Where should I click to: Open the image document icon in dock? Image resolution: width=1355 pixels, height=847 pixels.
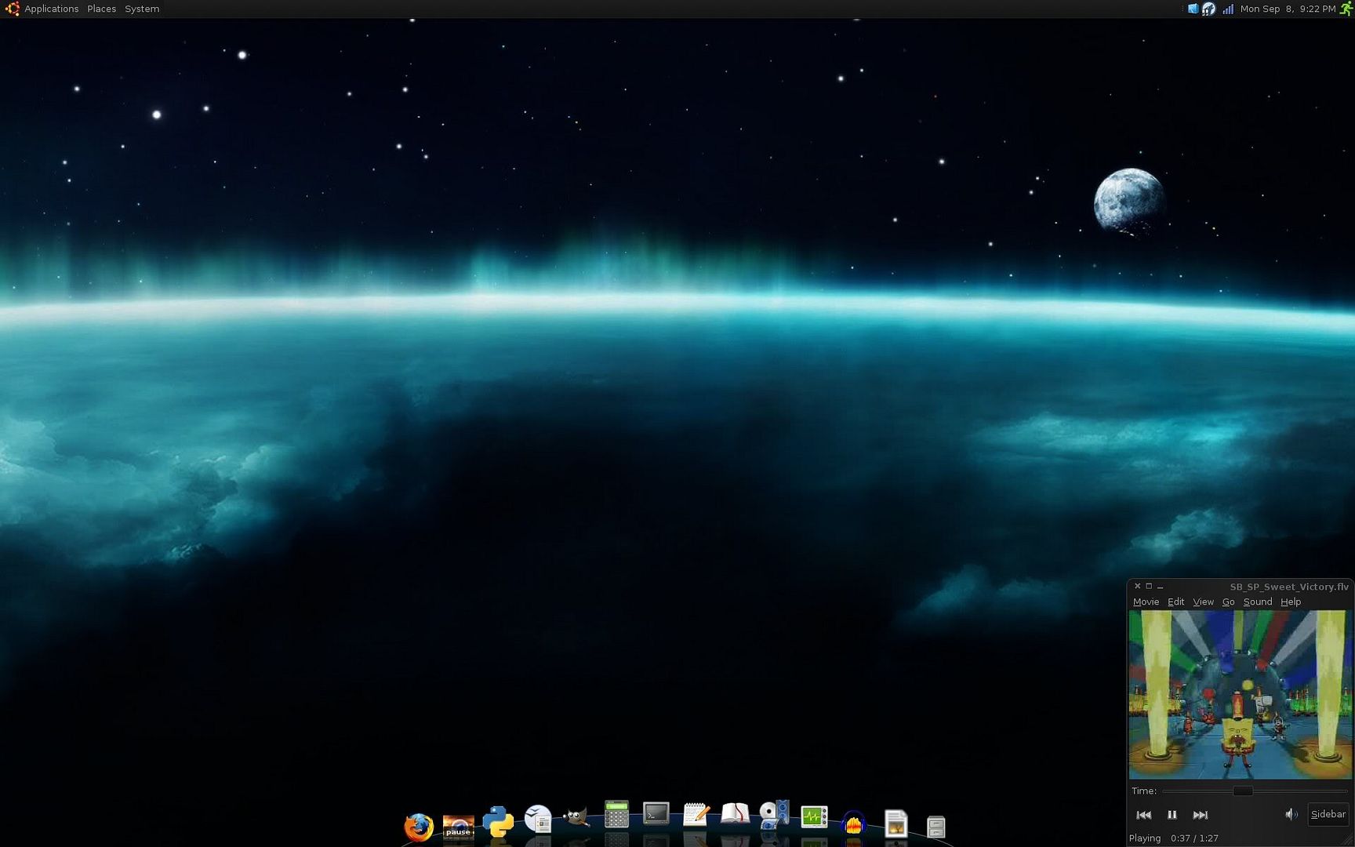895,823
